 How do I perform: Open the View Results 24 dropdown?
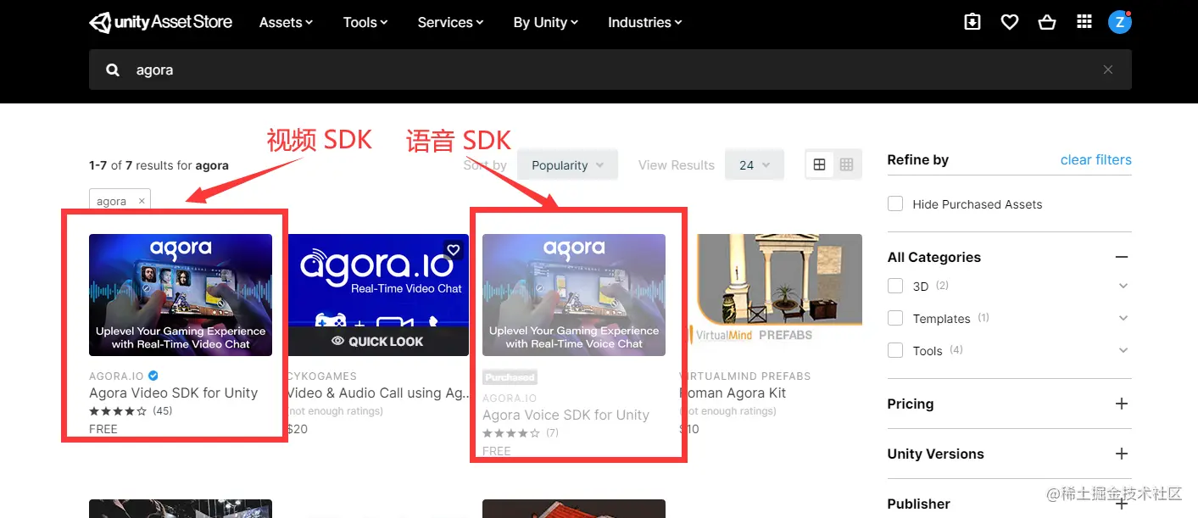tap(754, 165)
